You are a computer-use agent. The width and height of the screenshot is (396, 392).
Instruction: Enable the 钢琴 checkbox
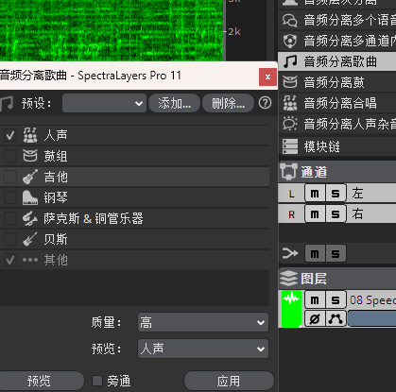click(x=10, y=197)
